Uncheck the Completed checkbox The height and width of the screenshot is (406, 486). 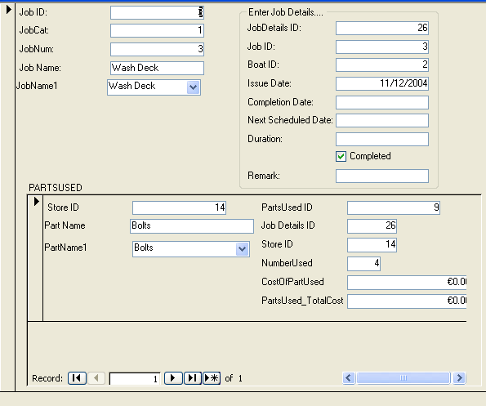coord(341,156)
